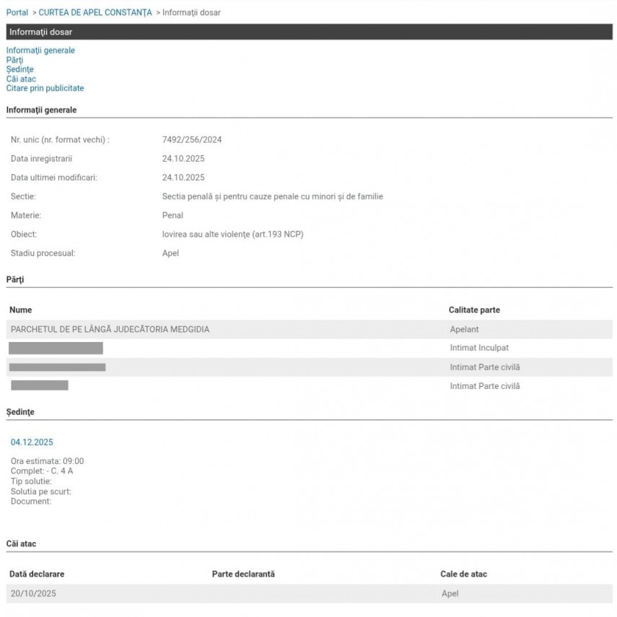This screenshot has width=617, height=617.
Task: Click the Nume column header
Action: click(21, 310)
